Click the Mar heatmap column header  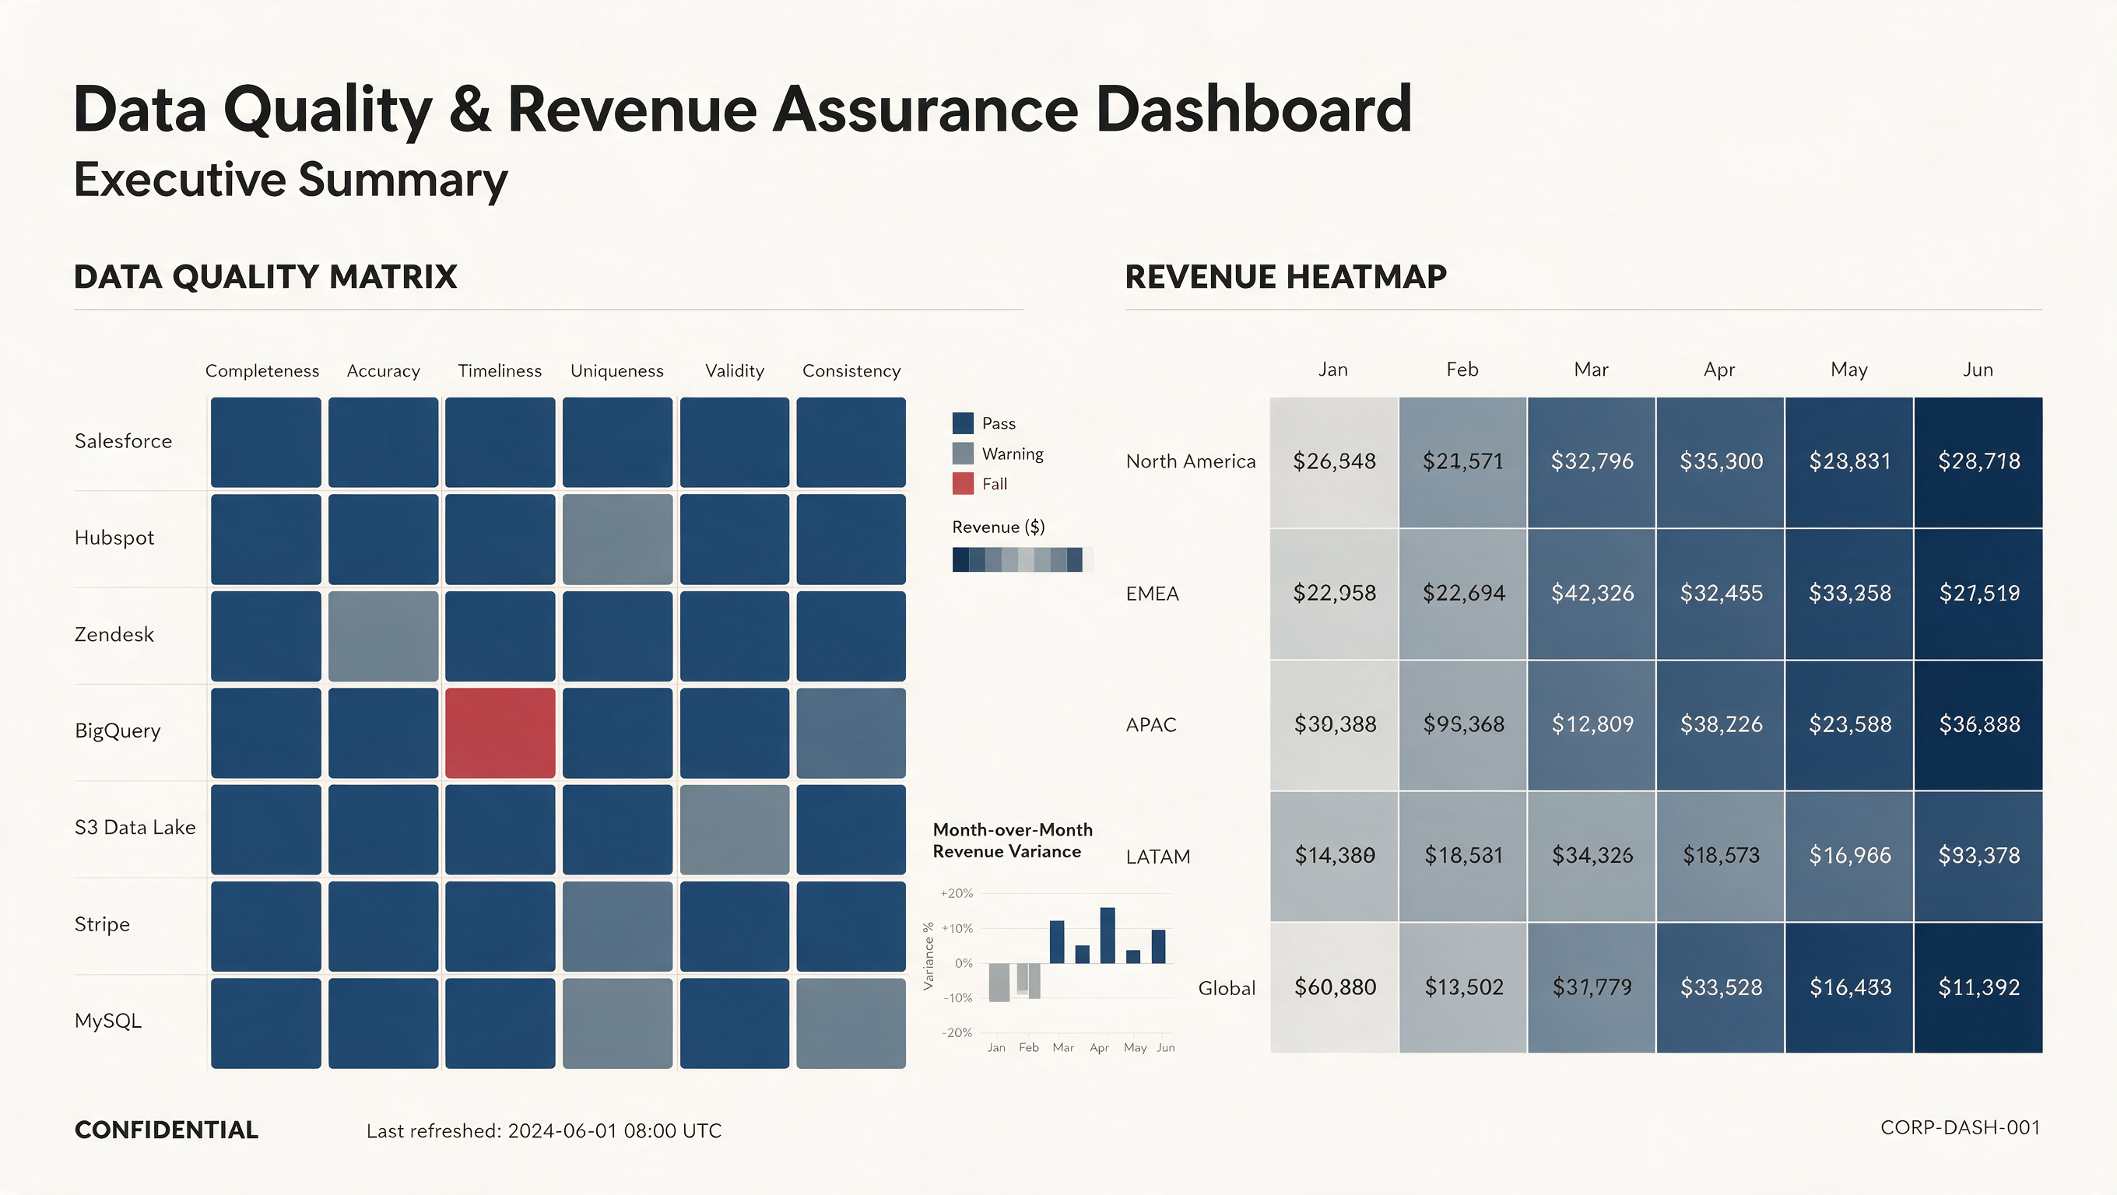pyautogui.click(x=1591, y=370)
